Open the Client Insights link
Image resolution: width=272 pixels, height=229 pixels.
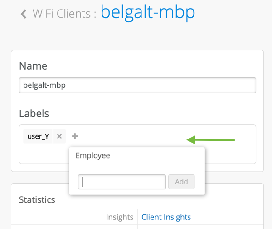pyautogui.click(x=166, y=217)
